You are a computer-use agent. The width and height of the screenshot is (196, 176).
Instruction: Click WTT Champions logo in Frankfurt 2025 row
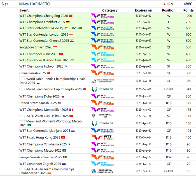tap(102, 22)
